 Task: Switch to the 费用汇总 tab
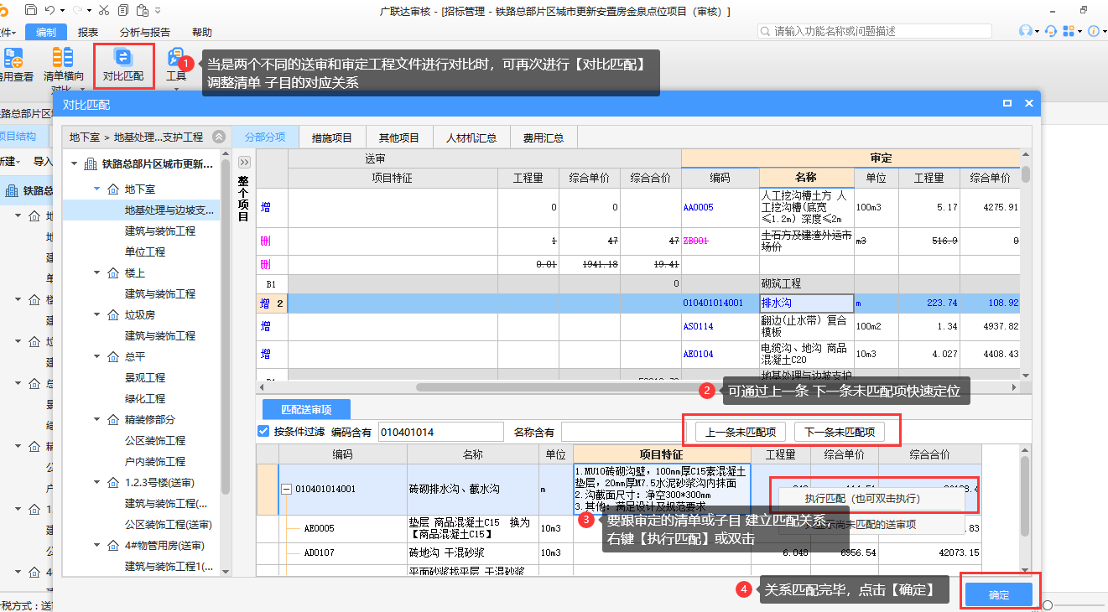[x=543, y=137]
